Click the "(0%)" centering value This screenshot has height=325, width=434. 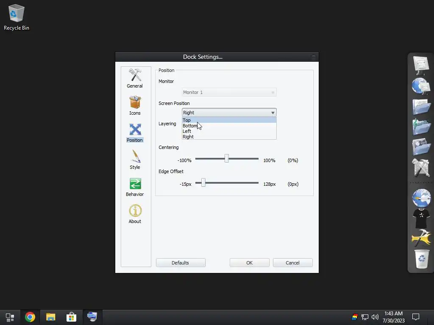[293, 160]
